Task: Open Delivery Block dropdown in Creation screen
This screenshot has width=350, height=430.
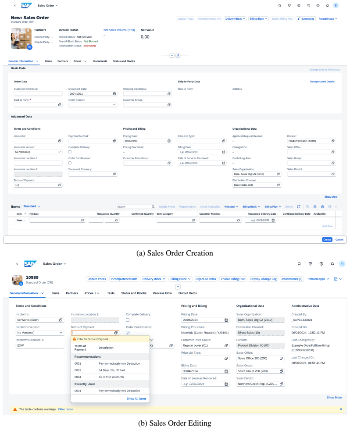Action: (x=235, y=19)
